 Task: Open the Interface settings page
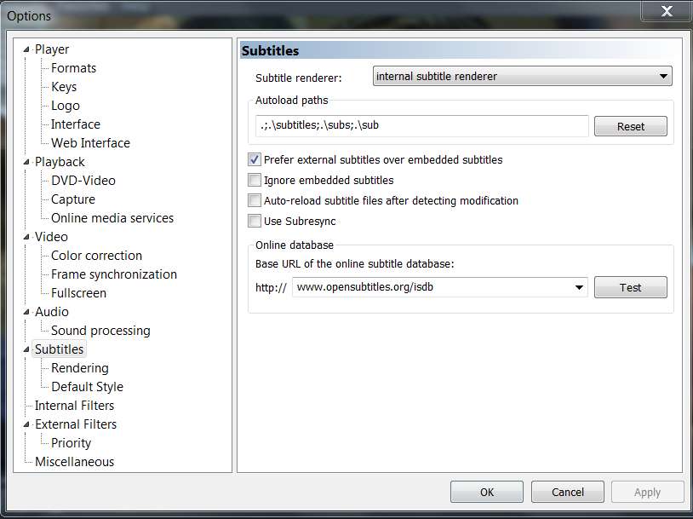(76, 124)
